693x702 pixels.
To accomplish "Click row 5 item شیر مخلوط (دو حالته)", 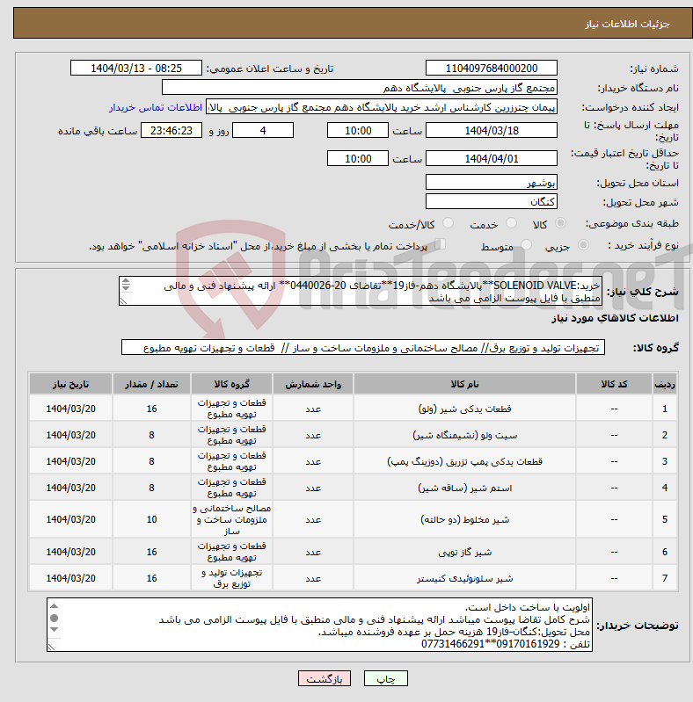I will pyautogui.click(x=465, y=520).
